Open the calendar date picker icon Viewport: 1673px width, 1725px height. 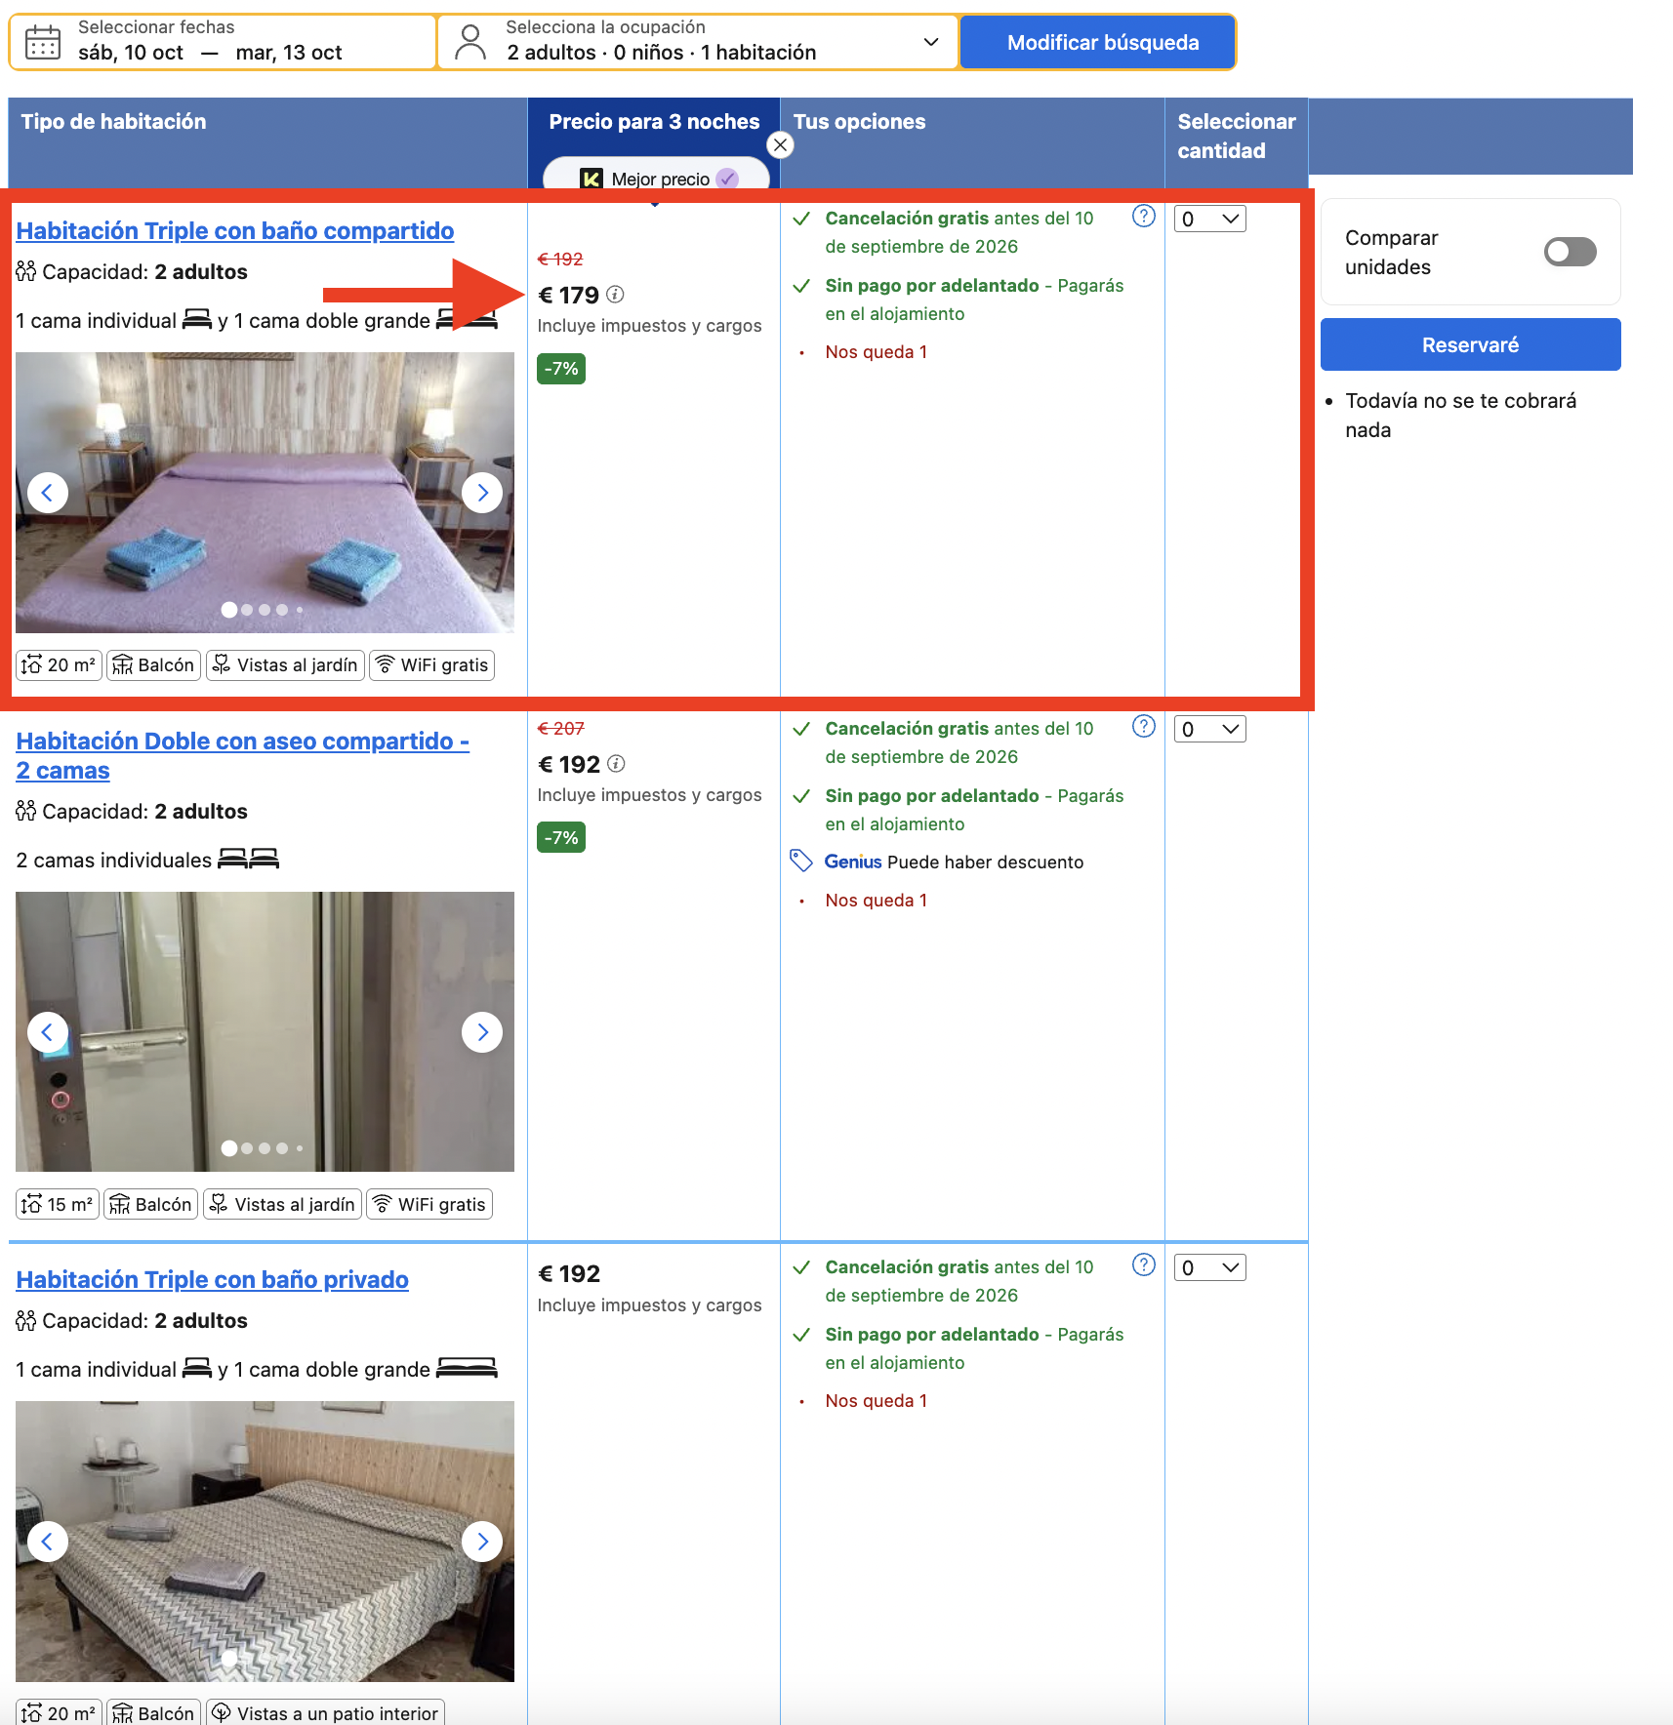click(x=43, y=42)
